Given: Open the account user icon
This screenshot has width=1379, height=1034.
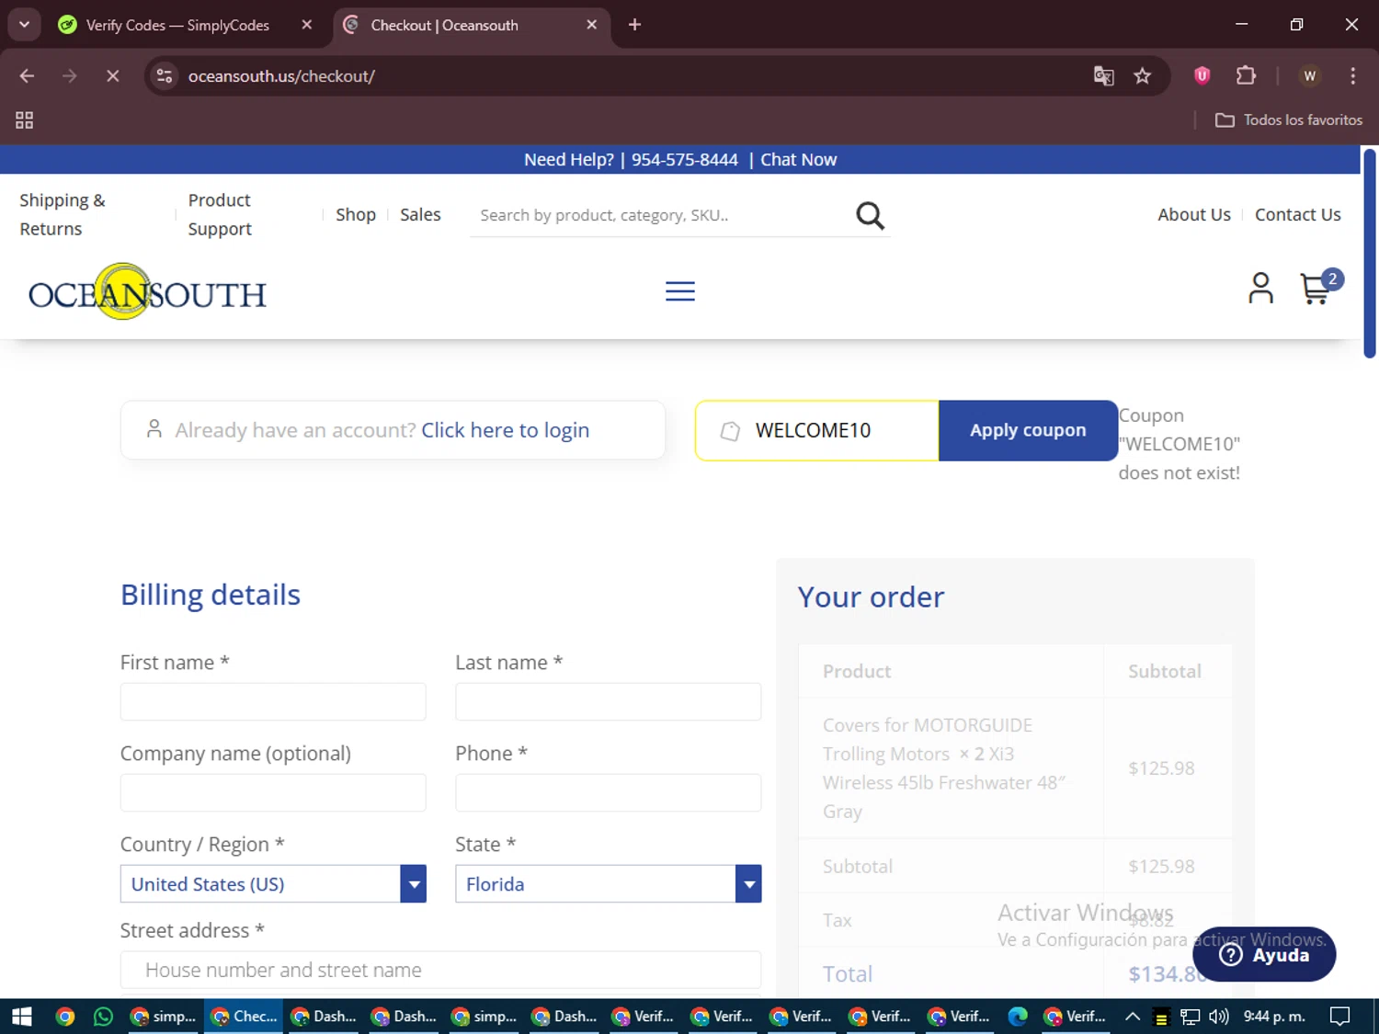Looking at the screenshot, I should point(1260,289).
